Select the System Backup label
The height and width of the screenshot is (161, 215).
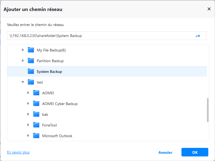49,72
